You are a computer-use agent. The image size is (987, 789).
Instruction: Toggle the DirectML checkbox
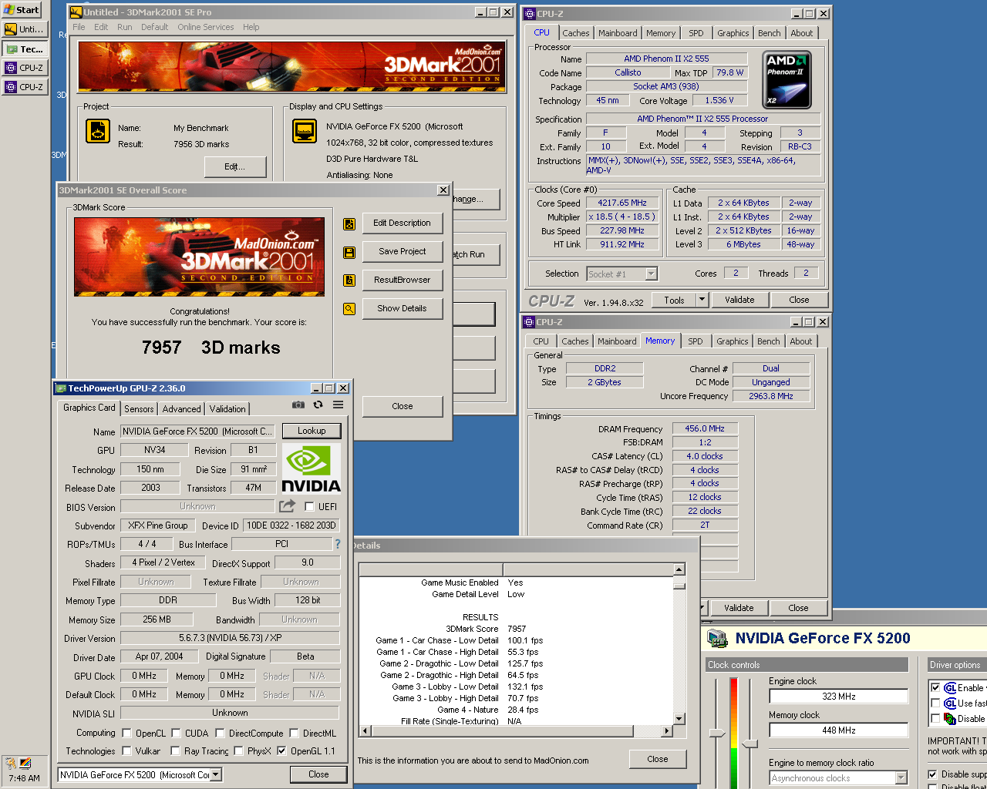coord(294,734)
